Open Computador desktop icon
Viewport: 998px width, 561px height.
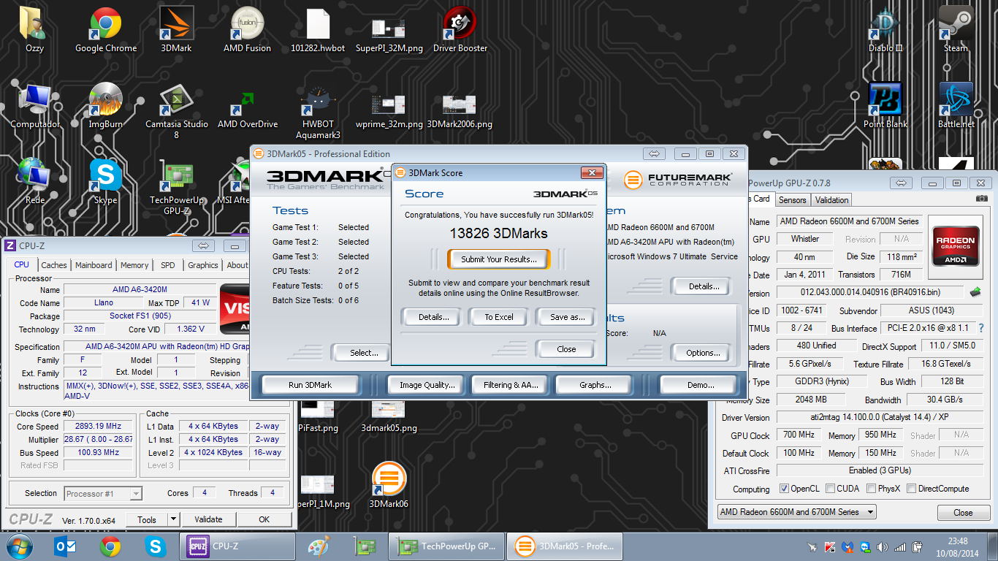[35, 105]
